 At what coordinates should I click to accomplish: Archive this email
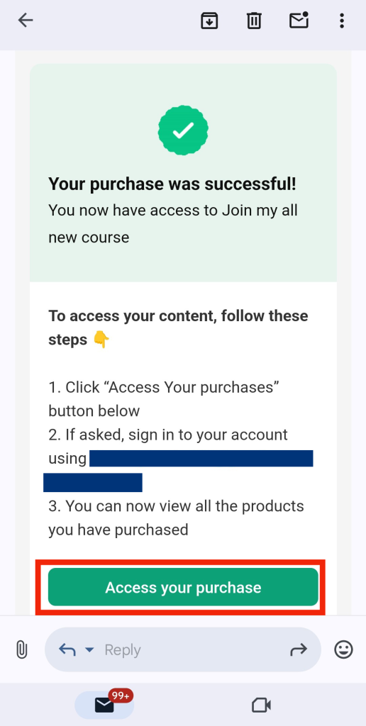click(209, 21)
